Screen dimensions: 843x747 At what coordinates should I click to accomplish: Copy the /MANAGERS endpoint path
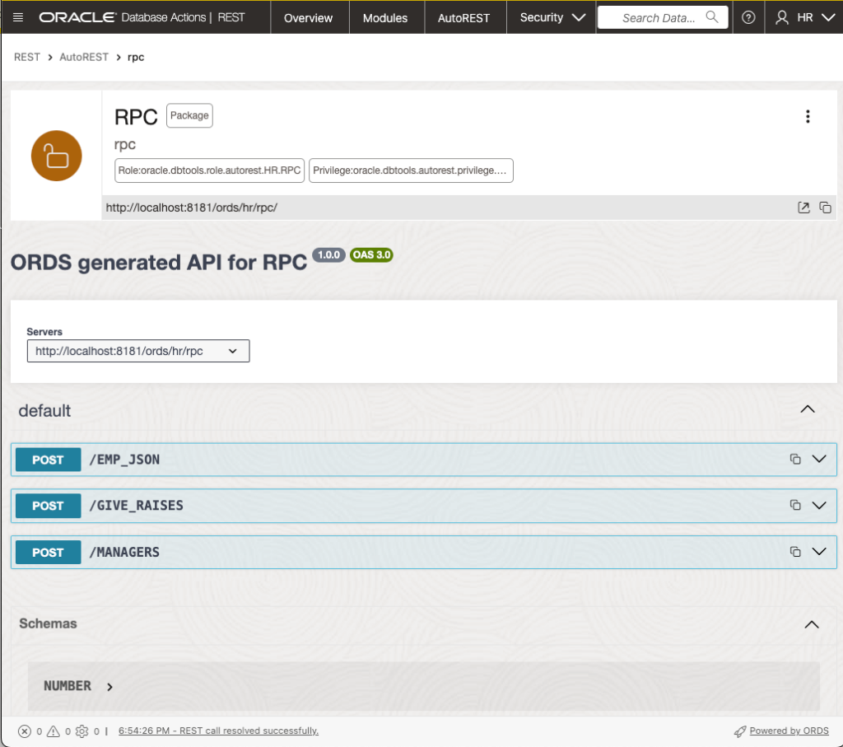point(795,552)
